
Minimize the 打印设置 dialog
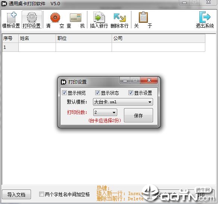[125, 81]
